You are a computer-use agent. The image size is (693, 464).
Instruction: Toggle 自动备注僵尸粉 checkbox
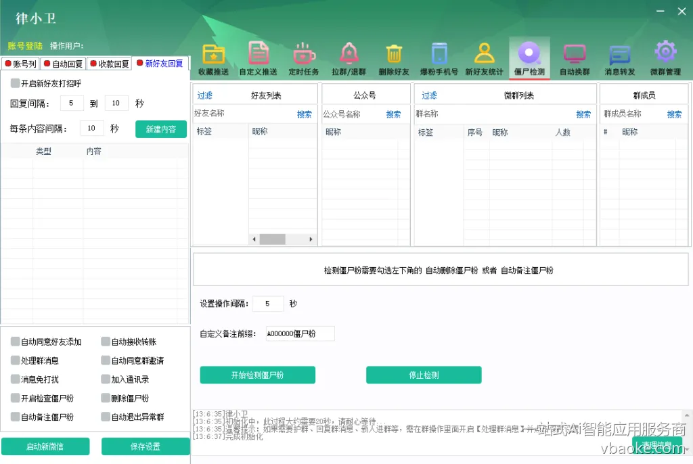click(x=15, y=417)
